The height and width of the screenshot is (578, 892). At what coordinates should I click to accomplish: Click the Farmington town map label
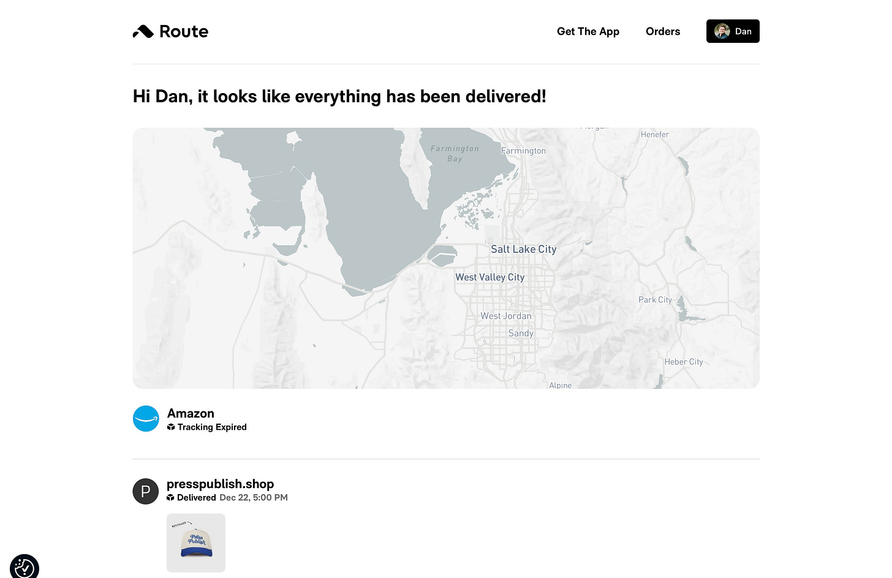click(523, 151)
